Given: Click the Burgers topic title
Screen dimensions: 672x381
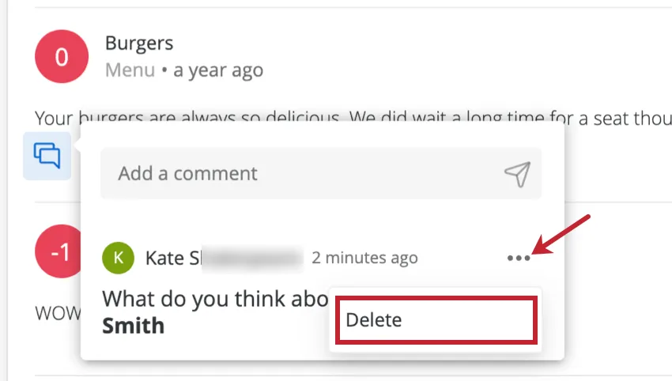Looking at the screenshot, I should point(139,43).
